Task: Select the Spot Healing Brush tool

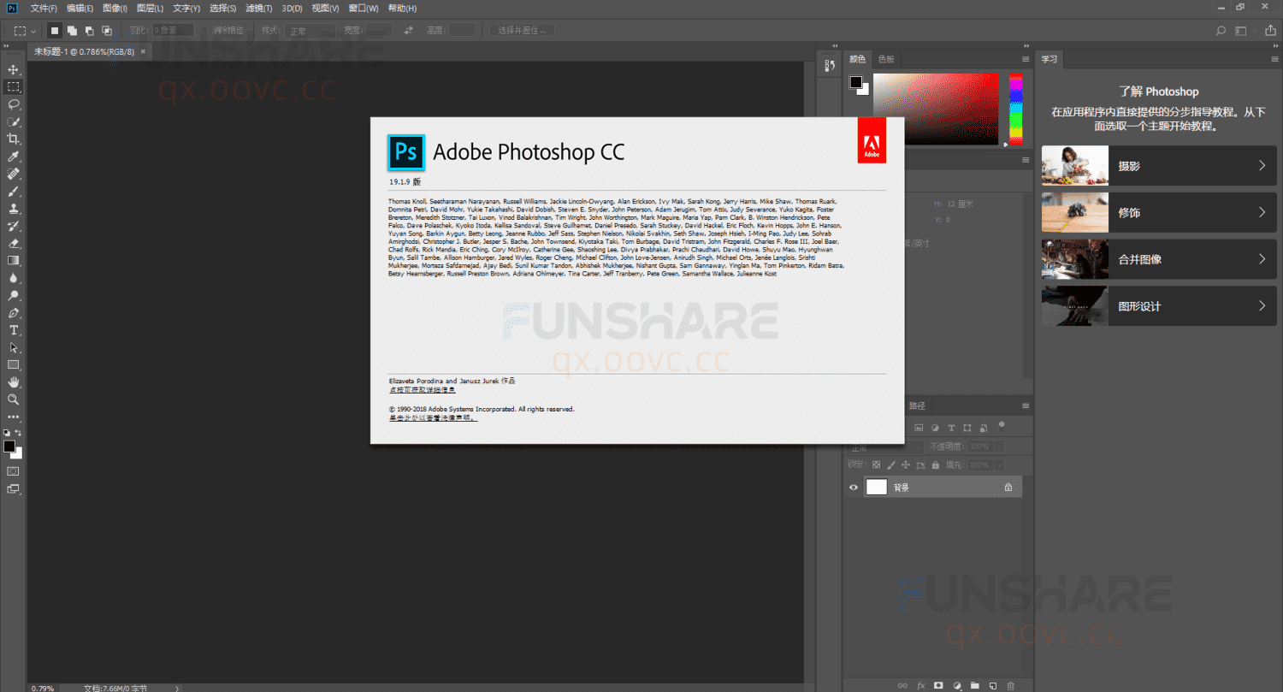Action: click(13, 174)
